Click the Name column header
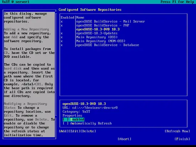Screen dimensions: 196x147 coord(80,17)
